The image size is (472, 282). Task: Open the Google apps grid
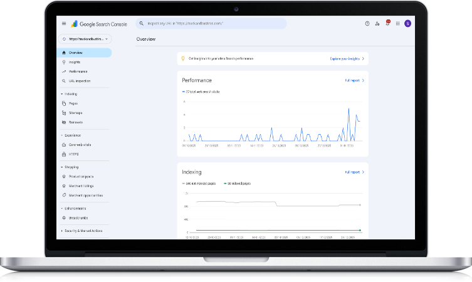click(x=397, y=24)
